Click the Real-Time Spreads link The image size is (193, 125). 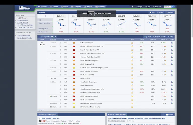(23, 36)
